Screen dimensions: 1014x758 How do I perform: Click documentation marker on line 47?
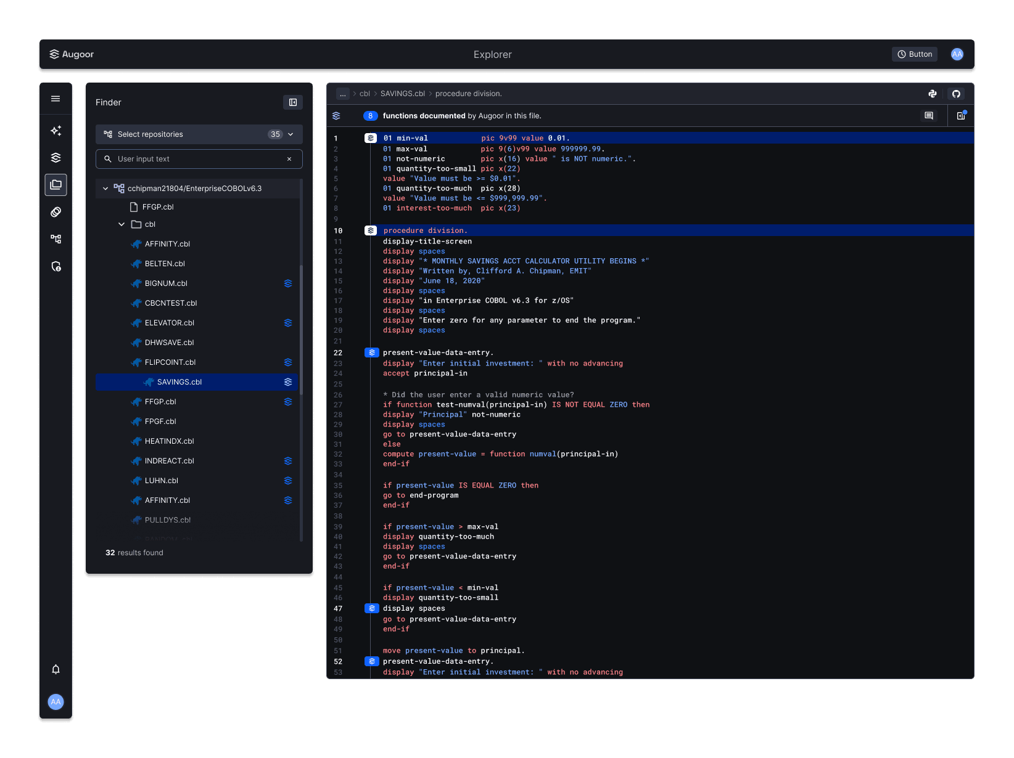(372, 608)
